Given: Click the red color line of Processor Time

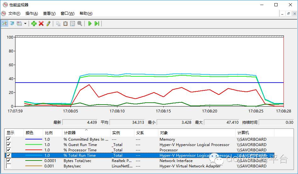Looking at the screenshot, I should (34, 150).
